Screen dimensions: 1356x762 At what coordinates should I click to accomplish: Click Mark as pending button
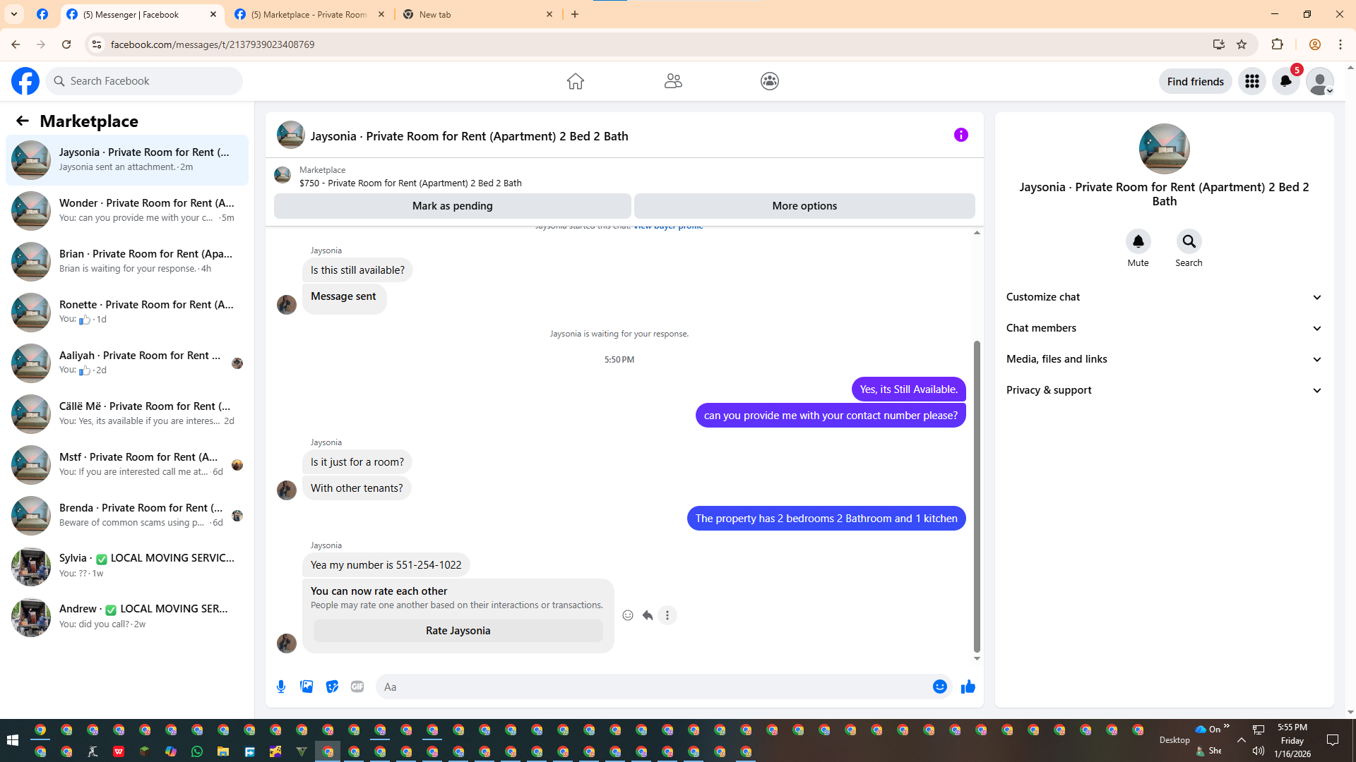(x=452, y=206)
